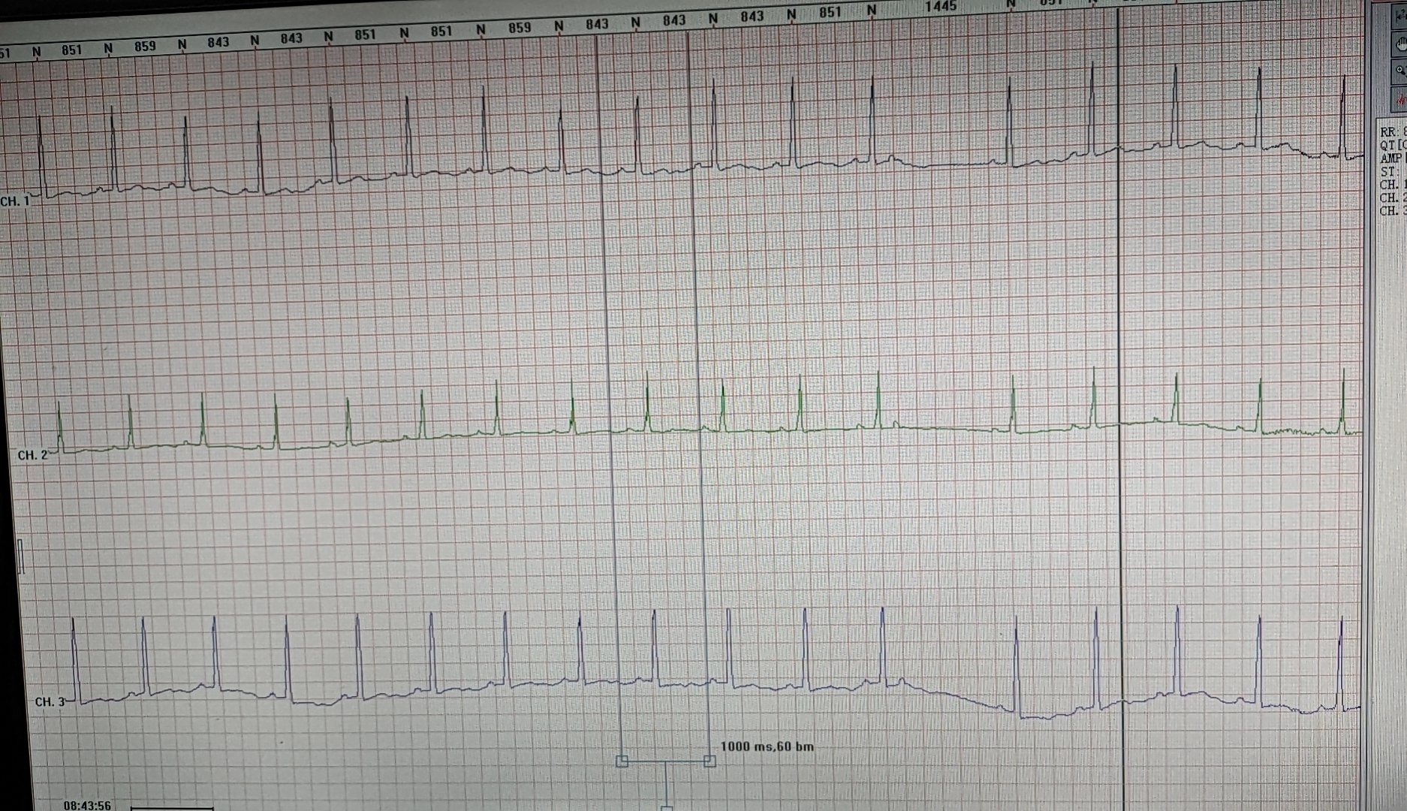This screenshot has height=811, width=1407.
Task: Click the red ECG waveform tool icon
Action: coord(1401,99)
